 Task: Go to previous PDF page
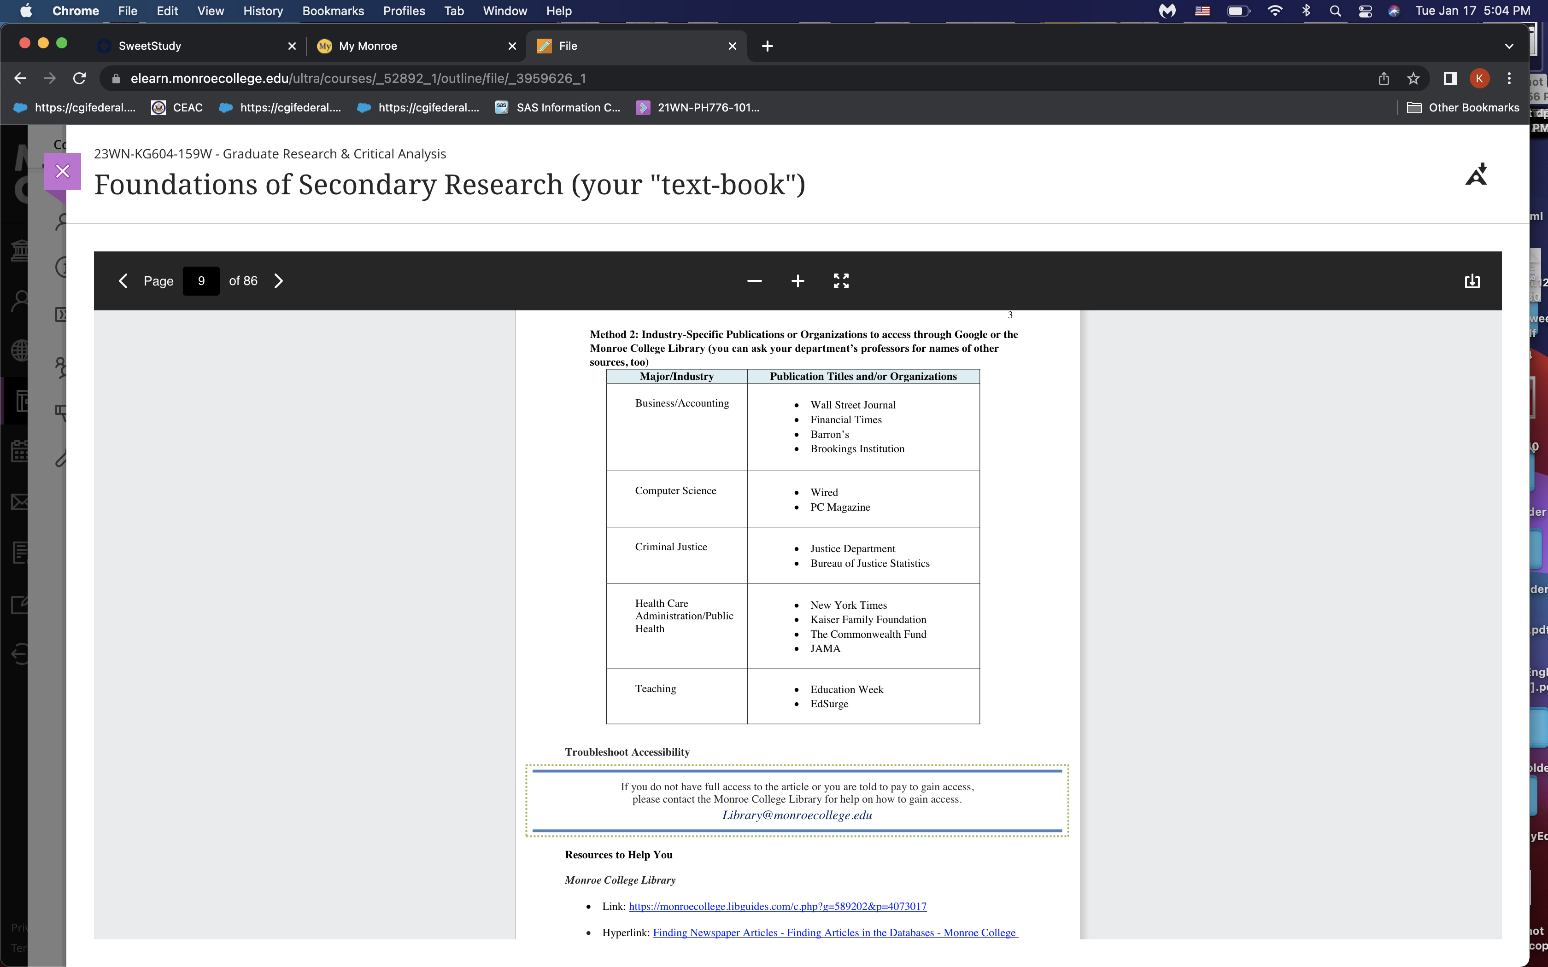[123, 281]
